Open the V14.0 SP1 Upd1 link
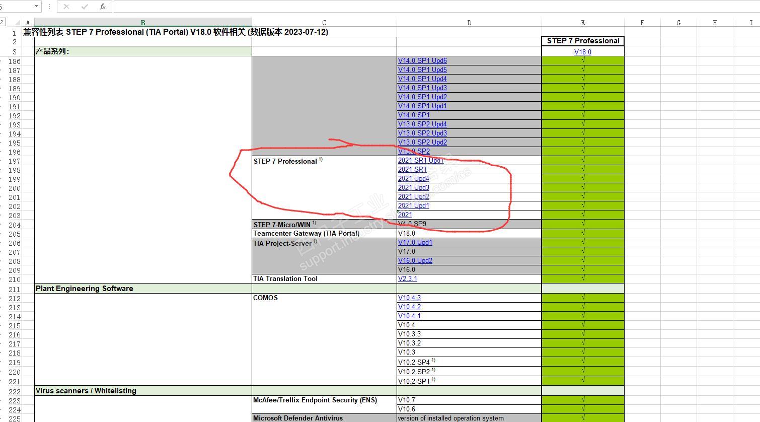This screenshot has height=422, width=760. coord(422,106)
